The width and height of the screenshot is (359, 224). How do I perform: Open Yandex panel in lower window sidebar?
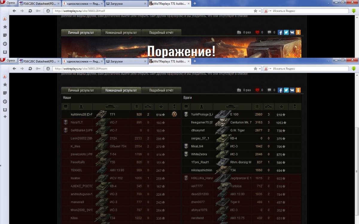tap(5, 76)
